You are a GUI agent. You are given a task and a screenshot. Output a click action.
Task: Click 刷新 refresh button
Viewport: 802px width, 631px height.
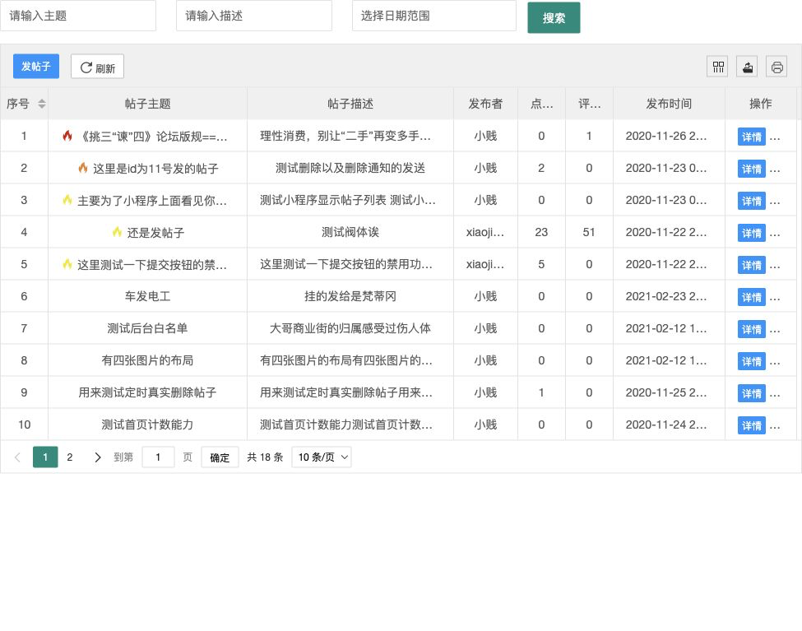click(x=97, y=67)
